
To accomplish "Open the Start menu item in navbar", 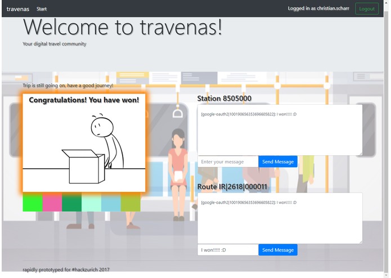I will tap(42, 9).
